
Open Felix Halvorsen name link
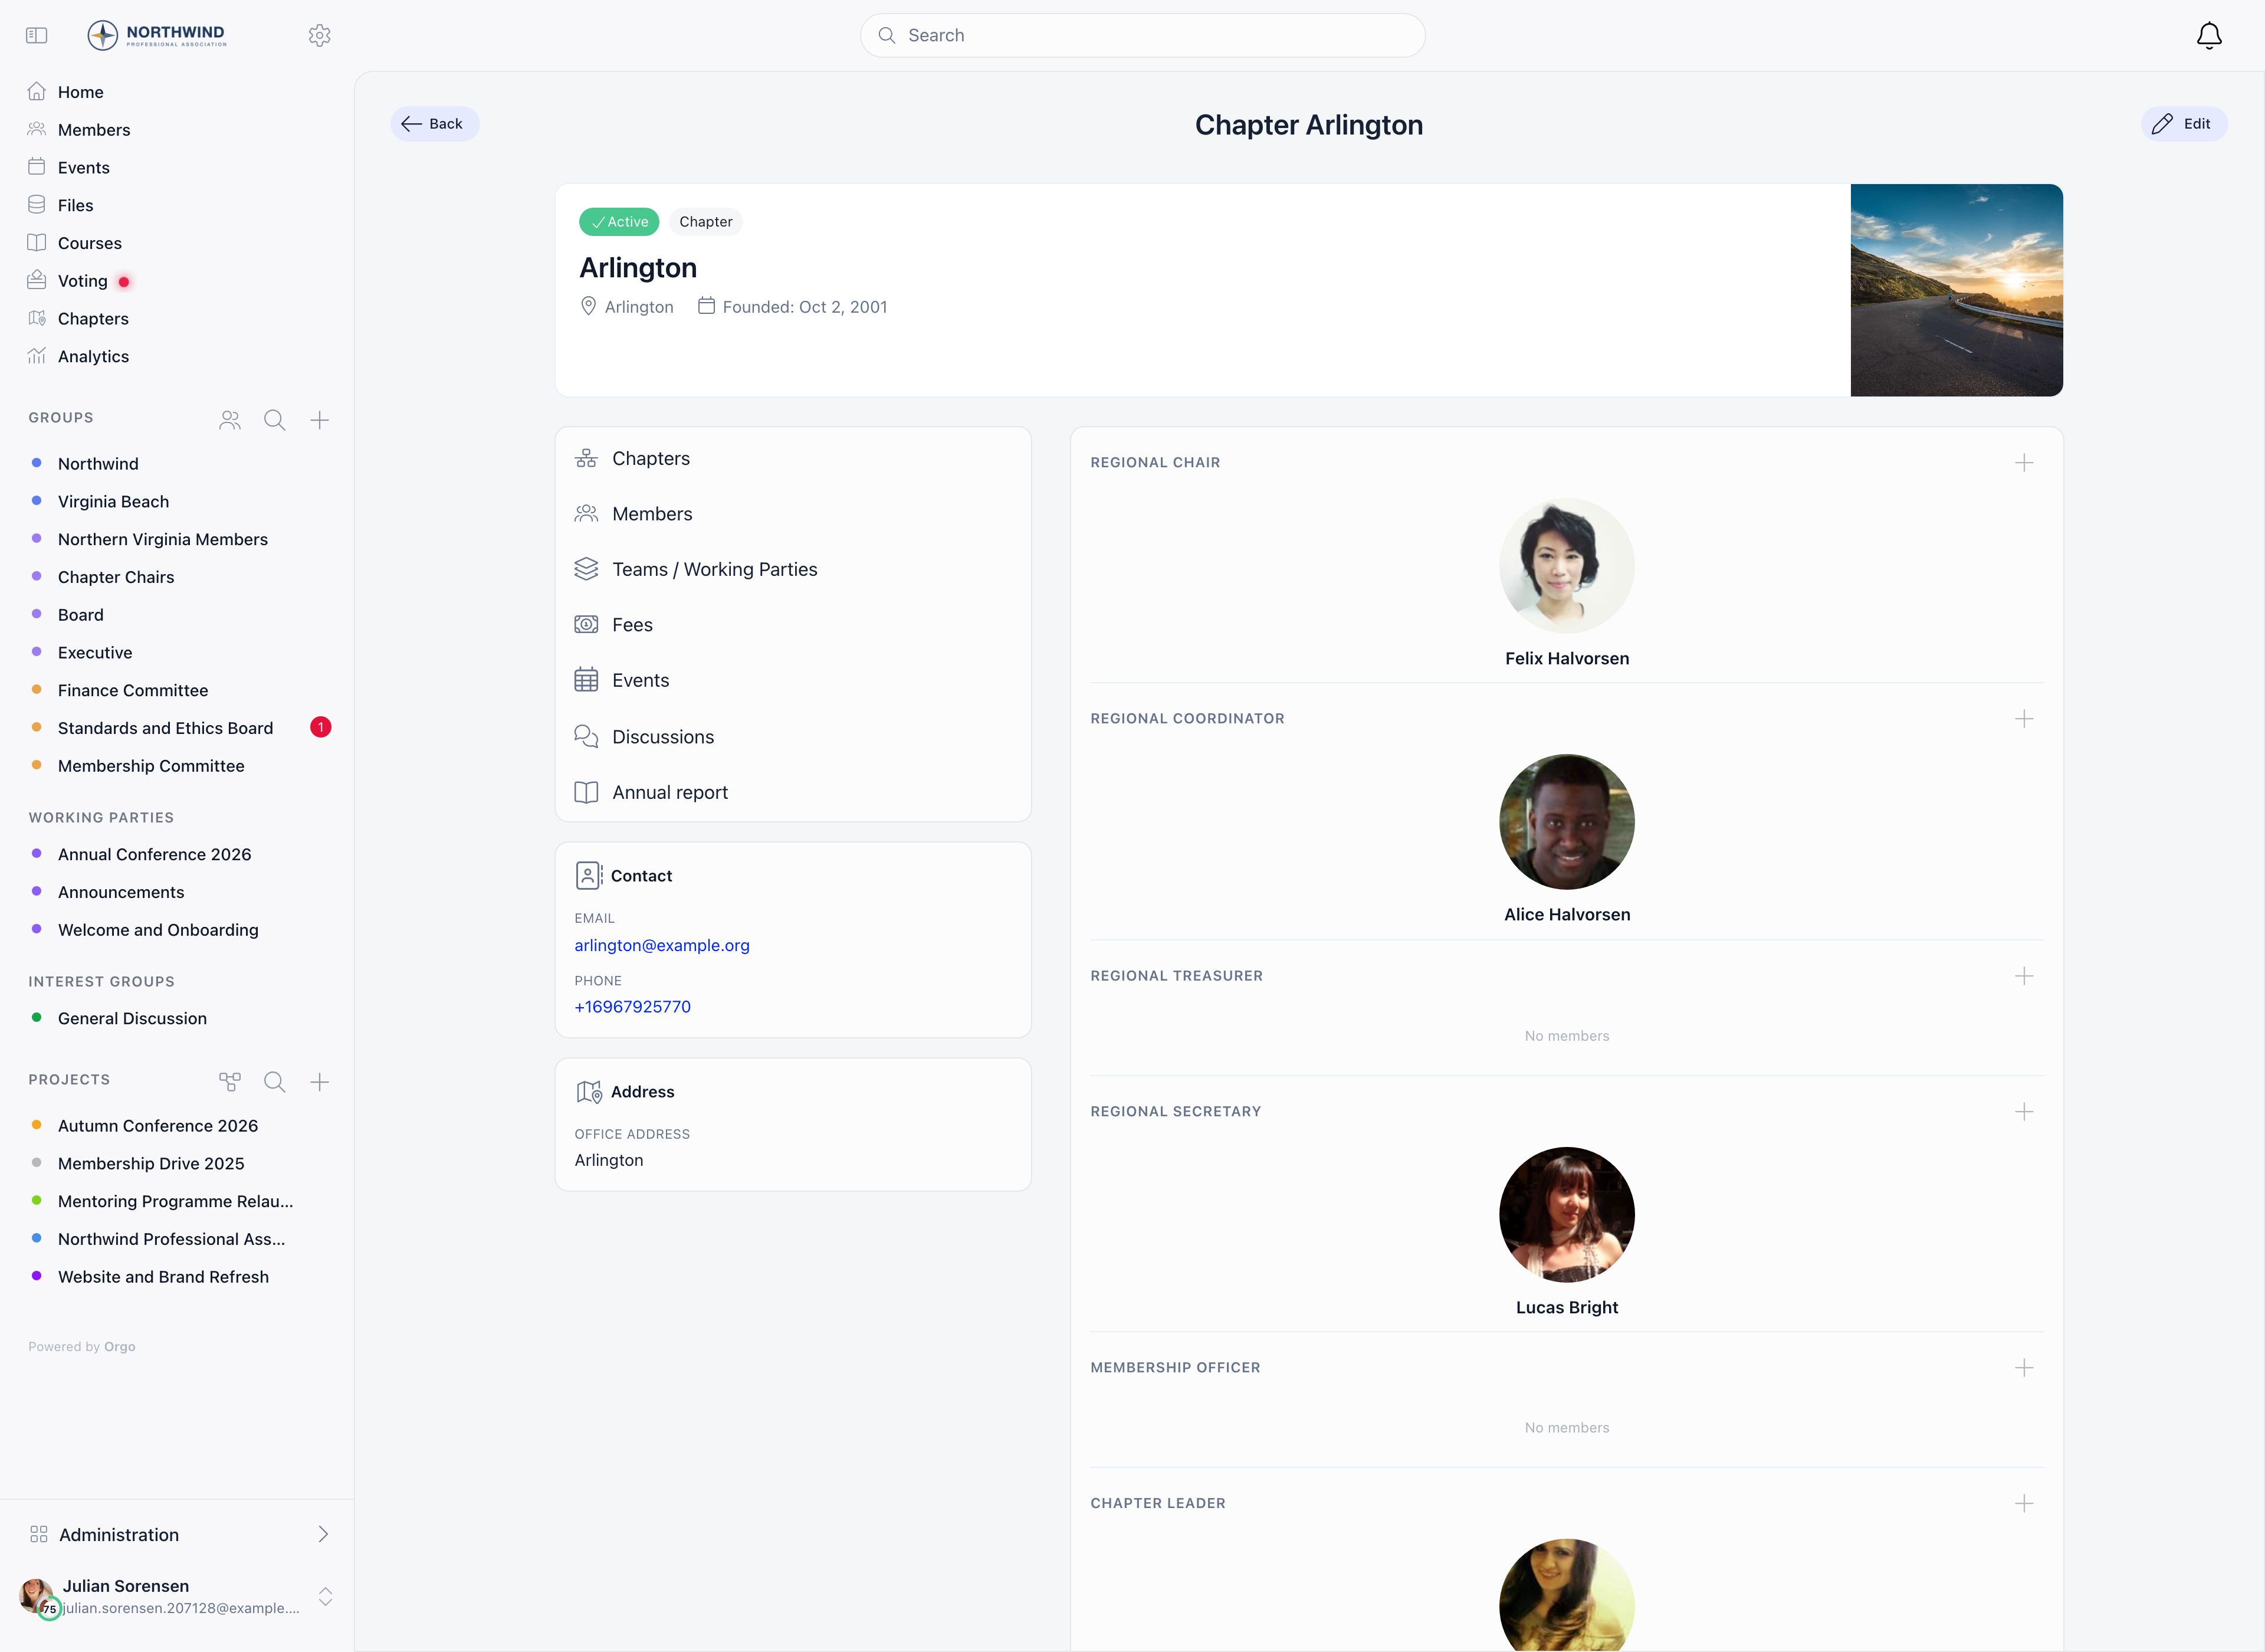(x=1566, y=659)
